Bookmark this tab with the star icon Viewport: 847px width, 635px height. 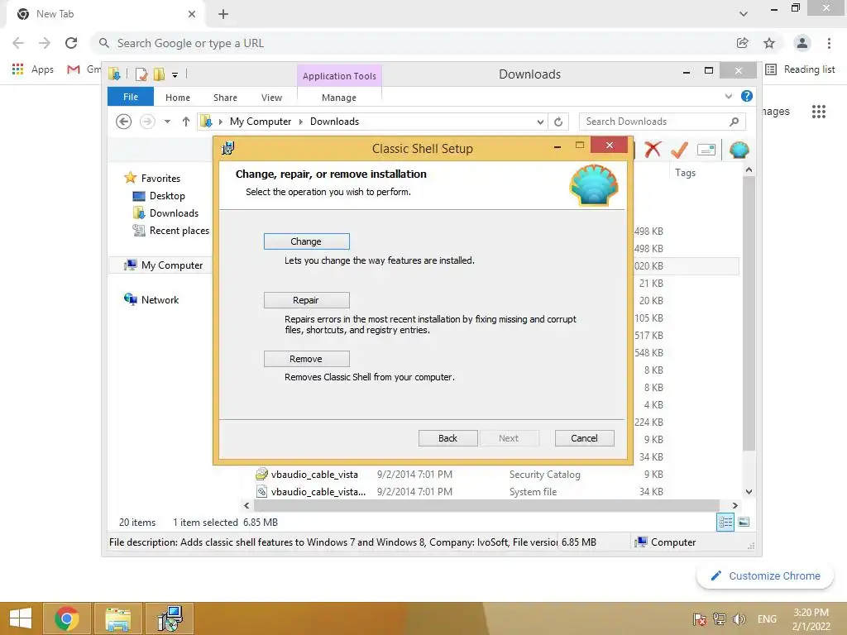coord(769,43)
